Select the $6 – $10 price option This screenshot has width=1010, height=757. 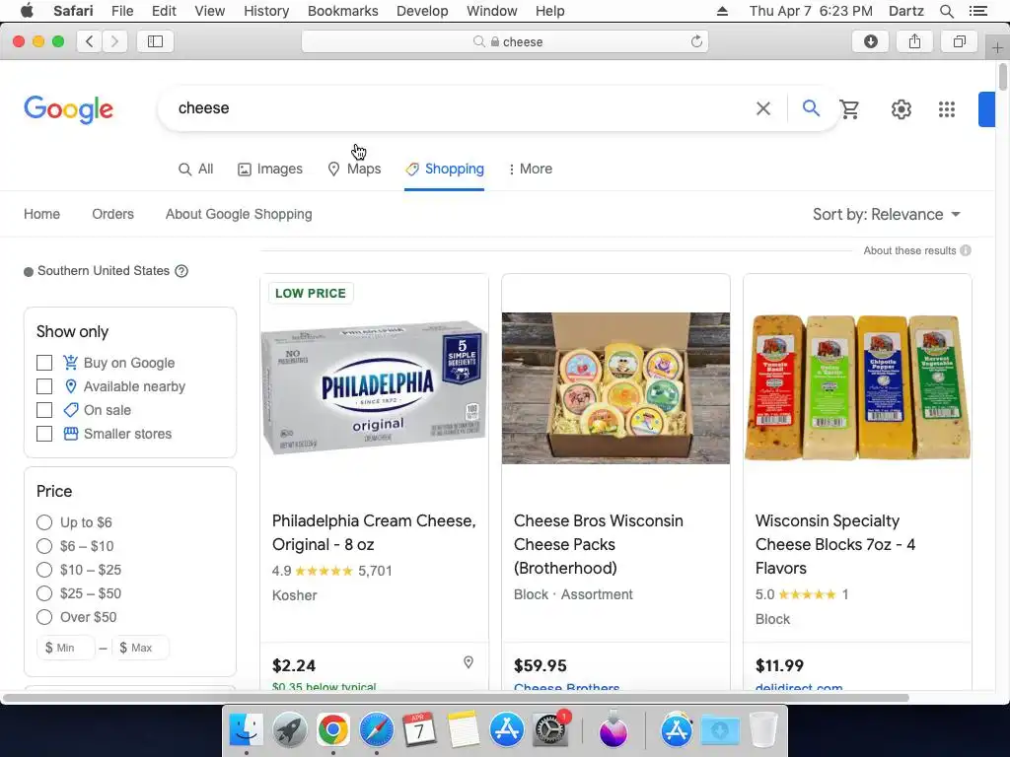[x=44, y=546]
